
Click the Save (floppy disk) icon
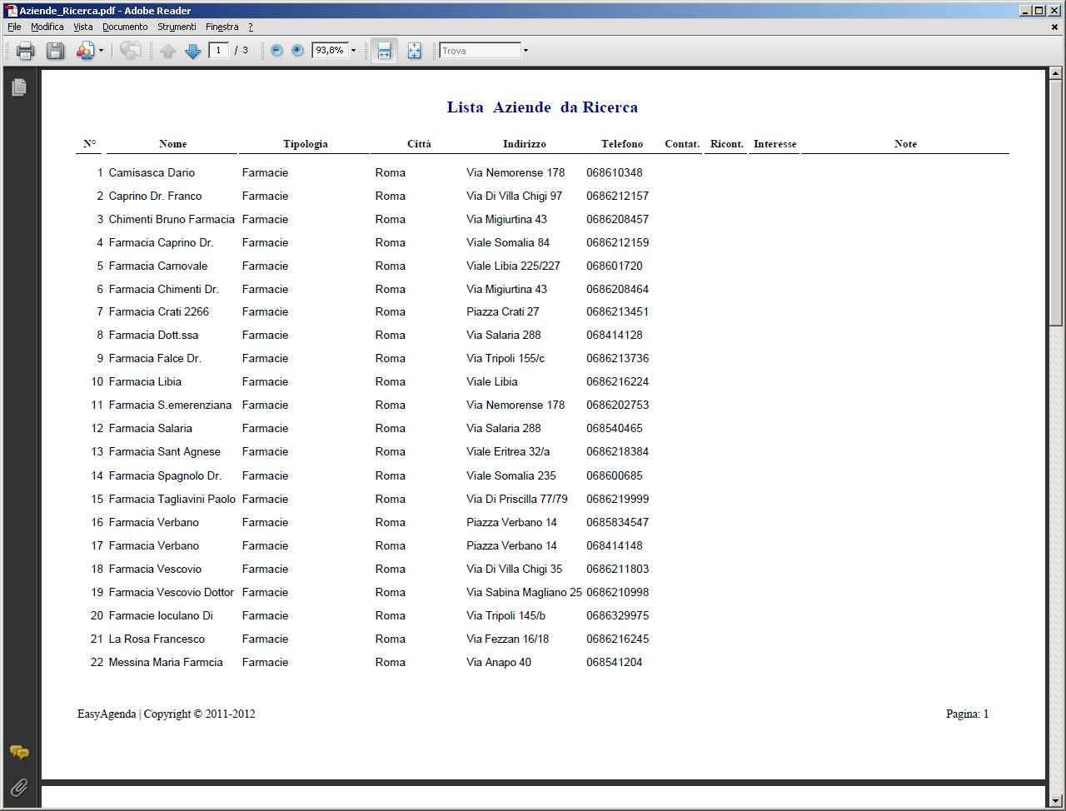pyautogui.click(x=55, y=51)
